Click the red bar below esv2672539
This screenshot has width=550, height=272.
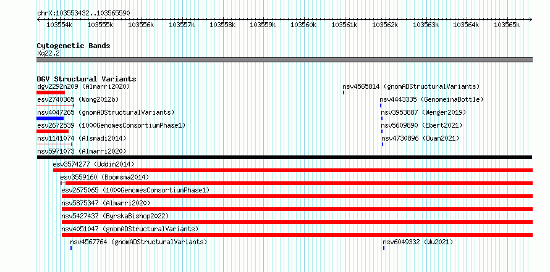53,131
